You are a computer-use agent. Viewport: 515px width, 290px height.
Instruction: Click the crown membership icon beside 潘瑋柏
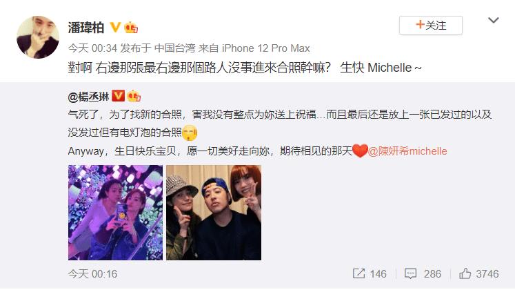[131, 28]
